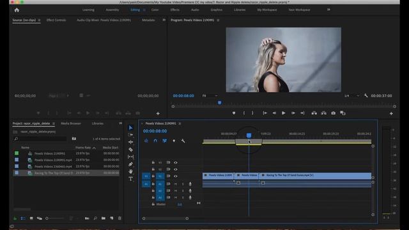Switch to Assembly workspace

(x=112, y=10)
